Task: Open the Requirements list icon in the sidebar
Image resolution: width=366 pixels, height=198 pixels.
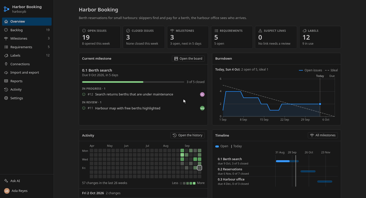Action: 6,47
